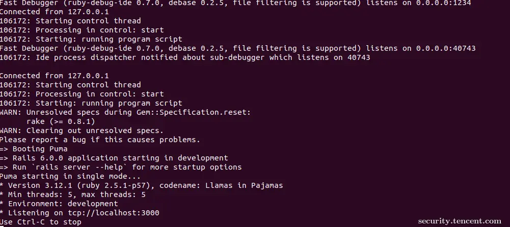Click the 'Environment: development' line

point(59,204)
